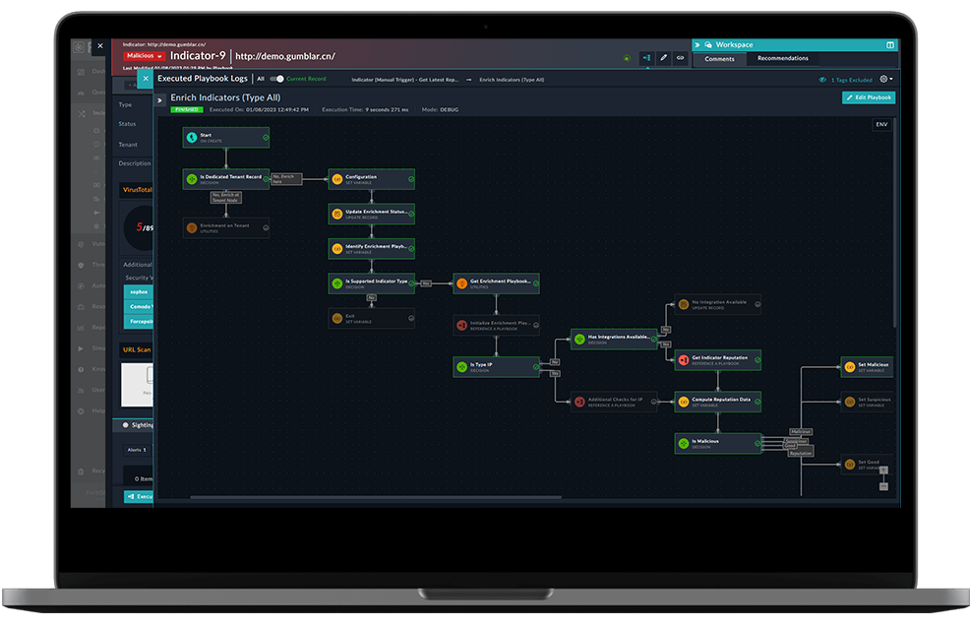
Task: Collapse the Workspace panel with its chevron
Action: (697, 44)
